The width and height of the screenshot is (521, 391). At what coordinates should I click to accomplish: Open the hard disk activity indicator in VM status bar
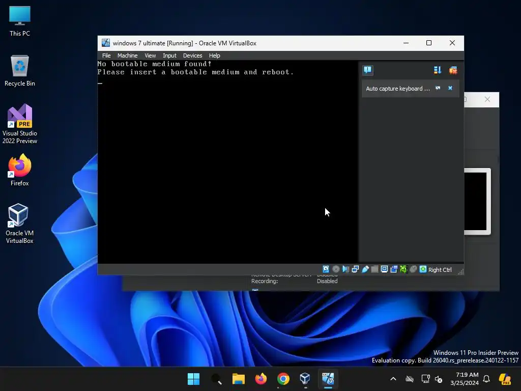(326, 269)
